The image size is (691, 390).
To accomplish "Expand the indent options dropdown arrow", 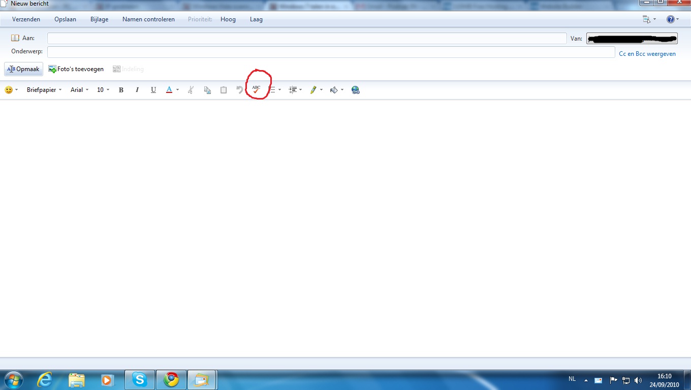I will 300,90.
